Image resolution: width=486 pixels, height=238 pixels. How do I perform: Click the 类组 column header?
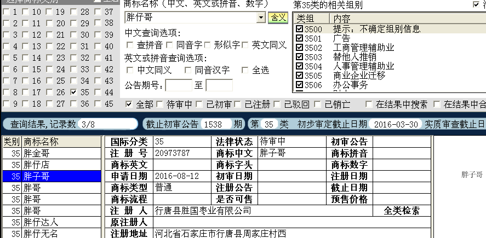pos(312,19)
